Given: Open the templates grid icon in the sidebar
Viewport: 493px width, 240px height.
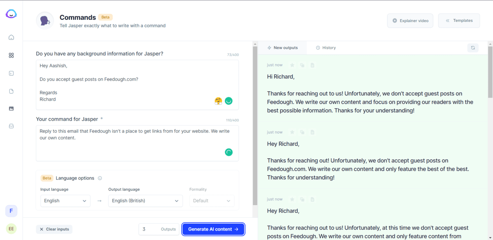Looking at the screenshot, I should point(11,55).
